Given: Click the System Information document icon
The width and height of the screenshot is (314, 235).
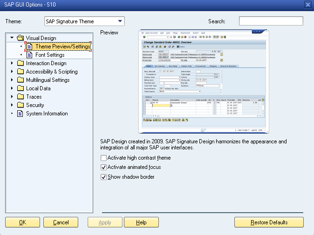Looking at the screenshot, I should 20,114.
